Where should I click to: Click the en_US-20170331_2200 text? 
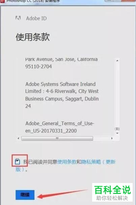click(x=51, y=131)
